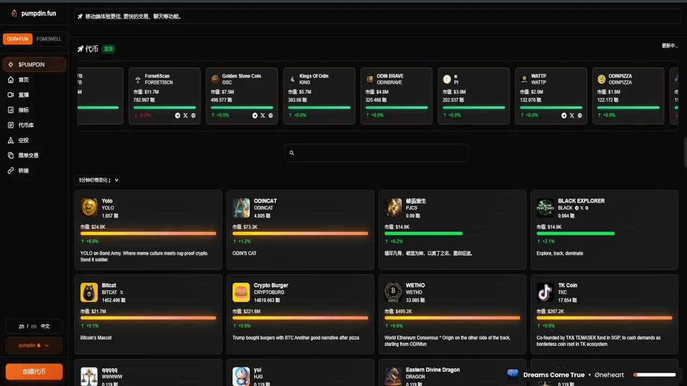
Task: Click the WETHO bitcoin emblem avatar
Action: [393, 293]
